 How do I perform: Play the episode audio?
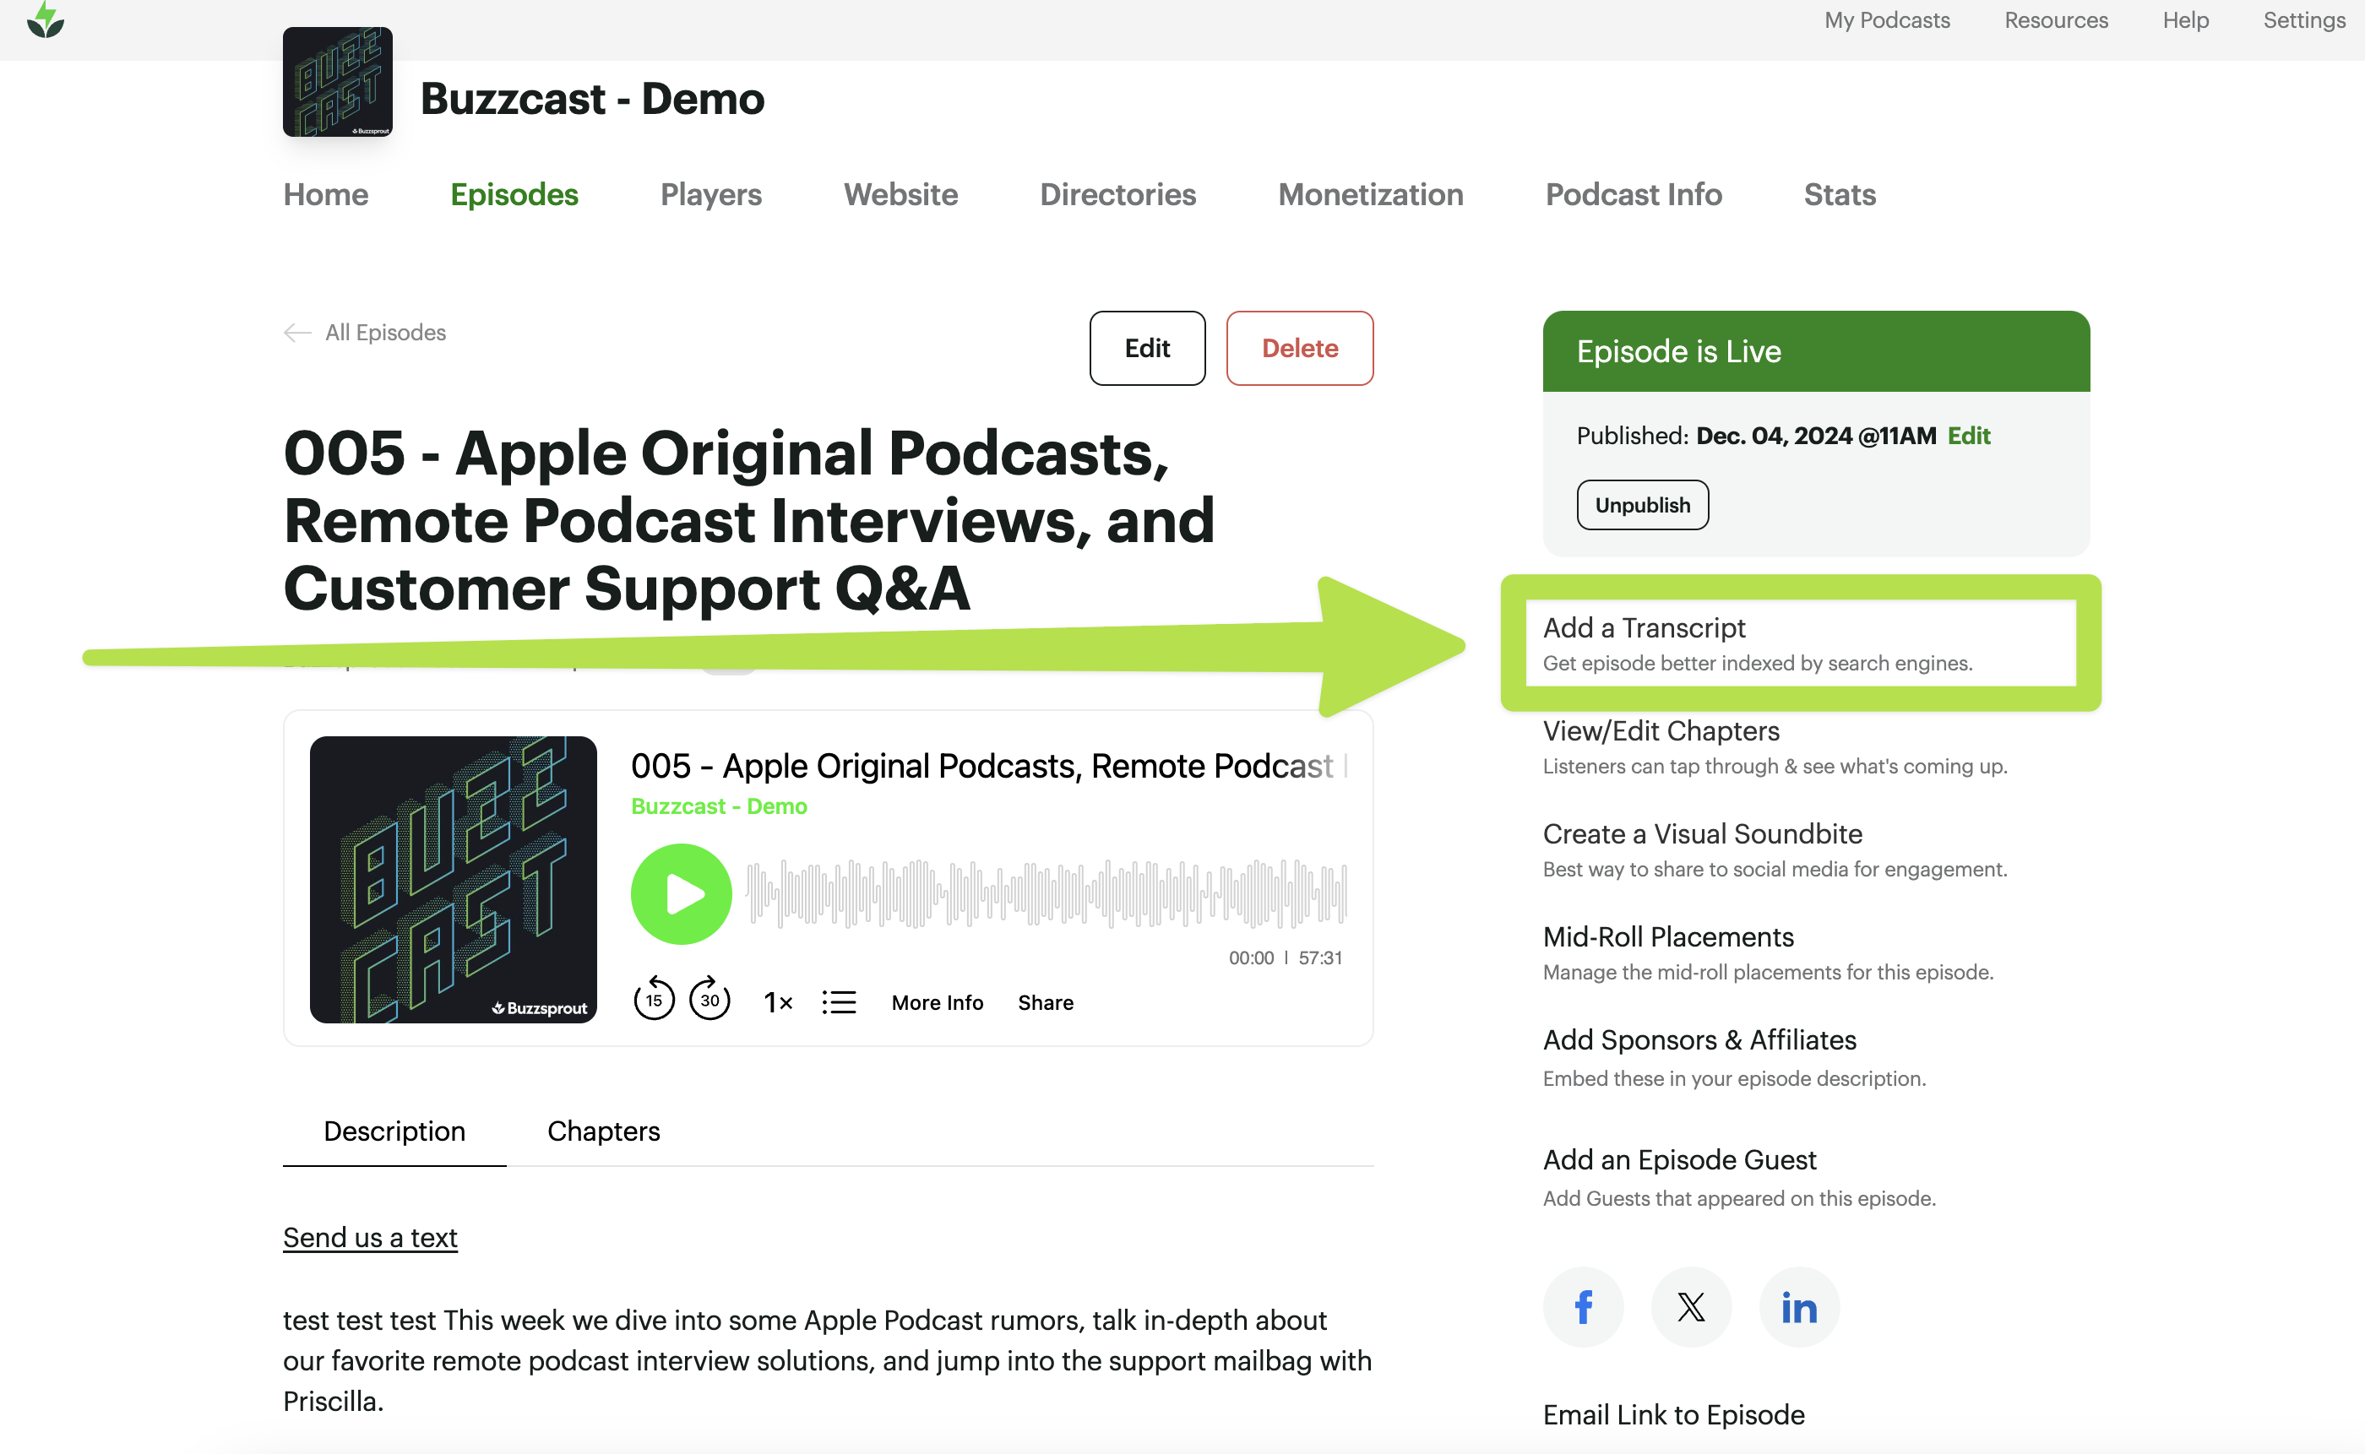(x=681, y=893)
